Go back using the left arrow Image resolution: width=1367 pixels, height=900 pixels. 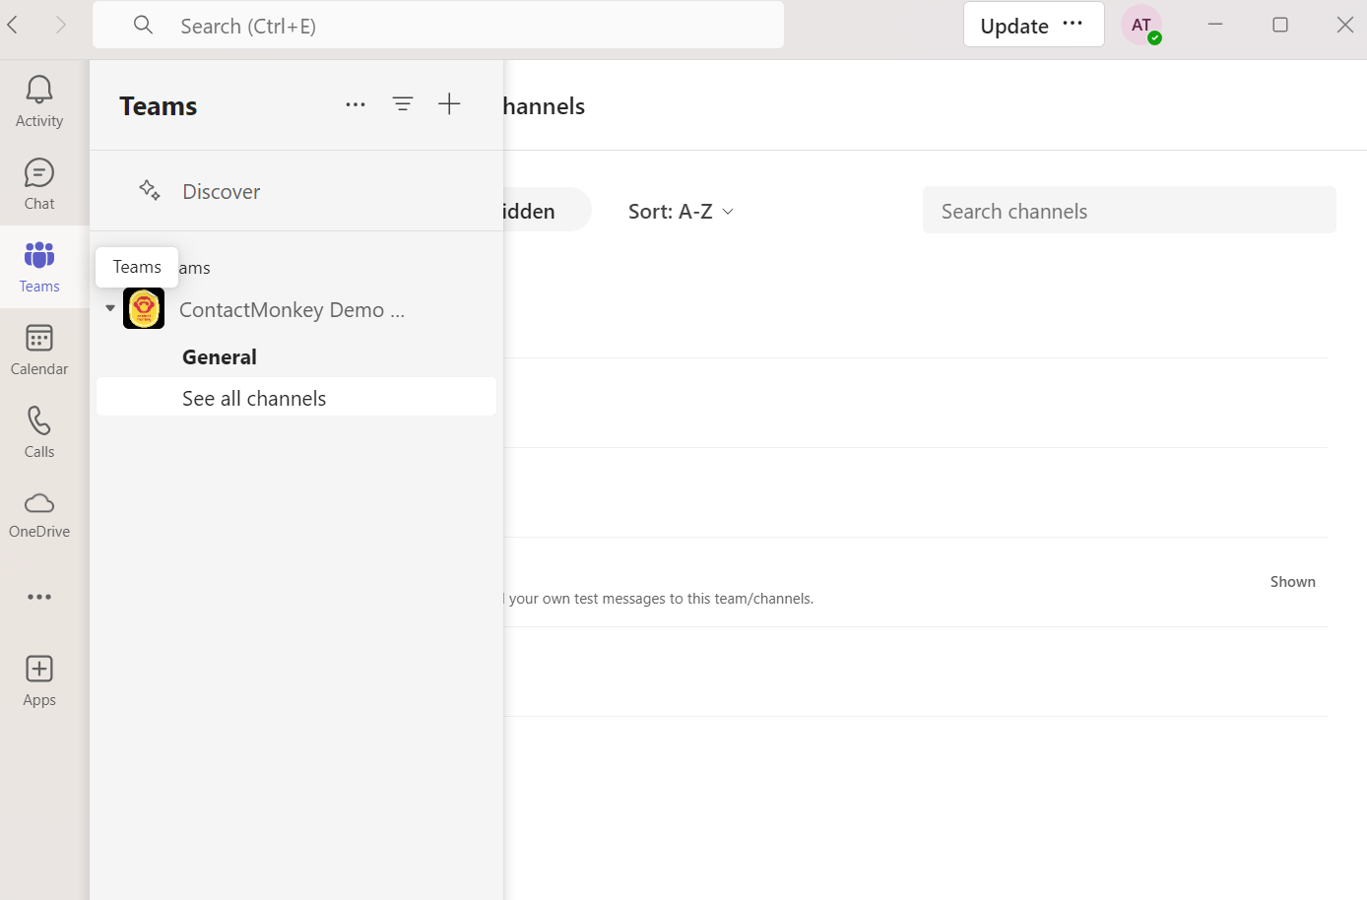[14, 25]
